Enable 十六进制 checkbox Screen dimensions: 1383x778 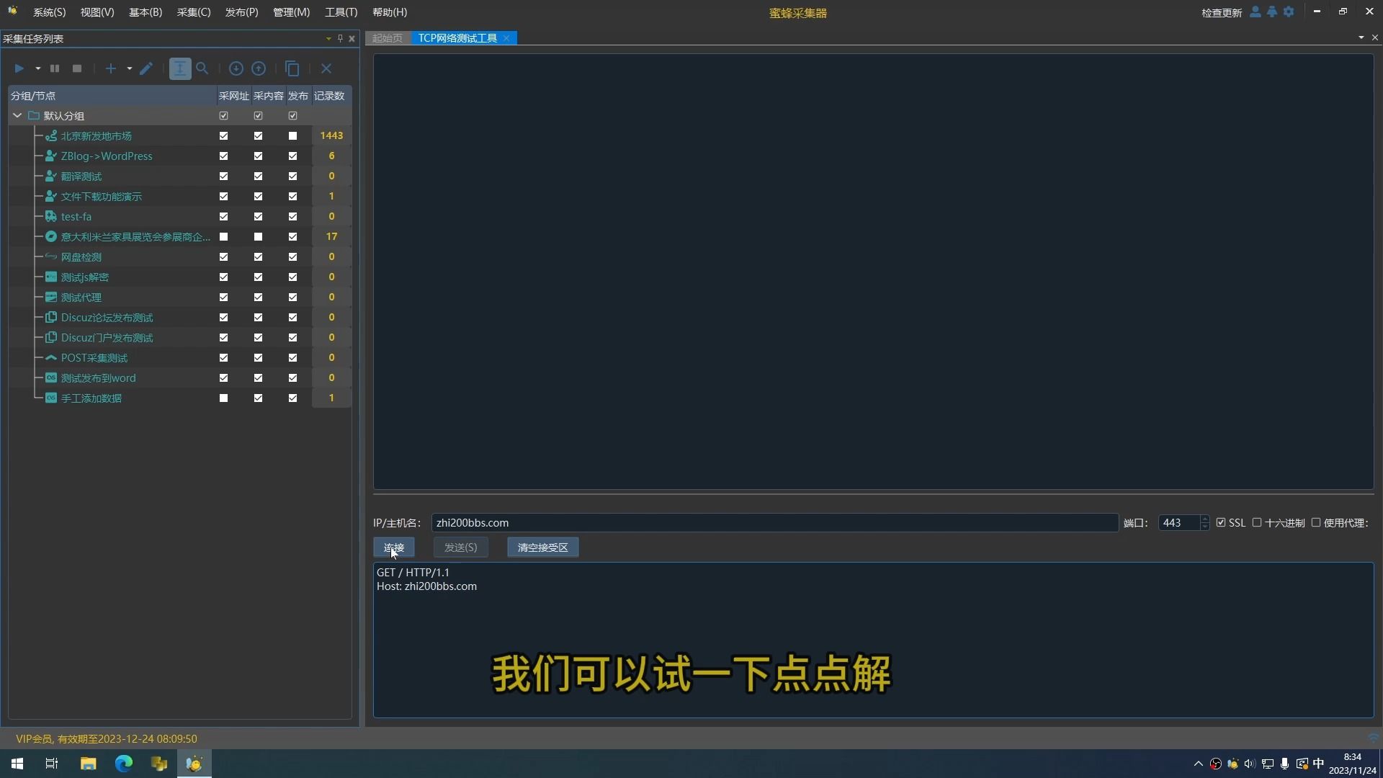(1258, 523)
